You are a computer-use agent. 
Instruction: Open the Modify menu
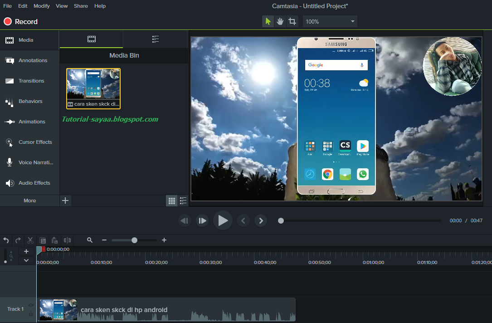[41, 6]
